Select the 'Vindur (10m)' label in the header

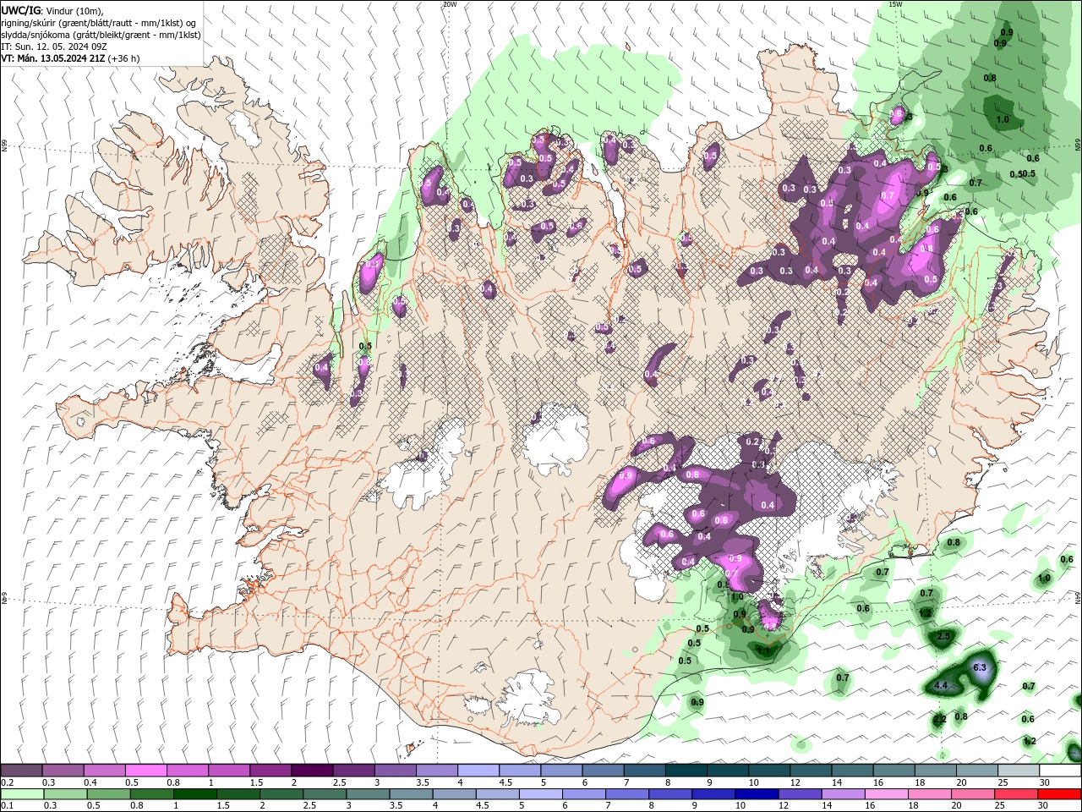click(x=74, y=11)
